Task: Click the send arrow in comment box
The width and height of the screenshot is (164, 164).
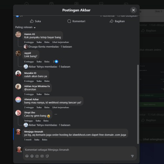Action: pos(133,156)
